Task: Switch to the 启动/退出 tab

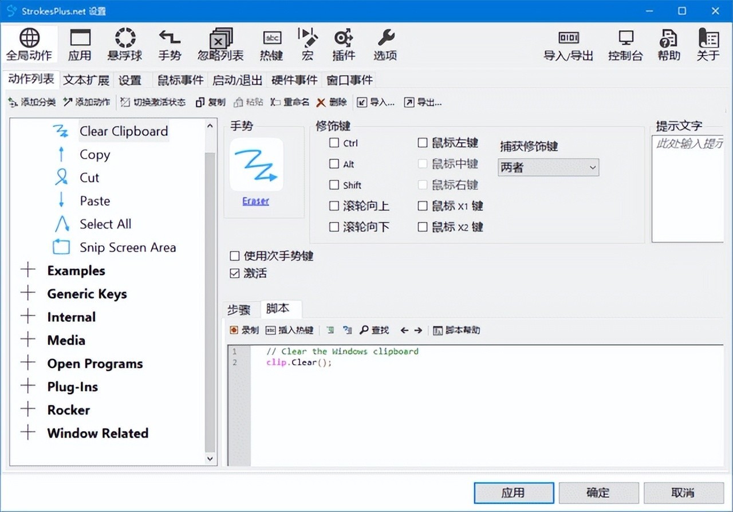Action: (237, 80)
